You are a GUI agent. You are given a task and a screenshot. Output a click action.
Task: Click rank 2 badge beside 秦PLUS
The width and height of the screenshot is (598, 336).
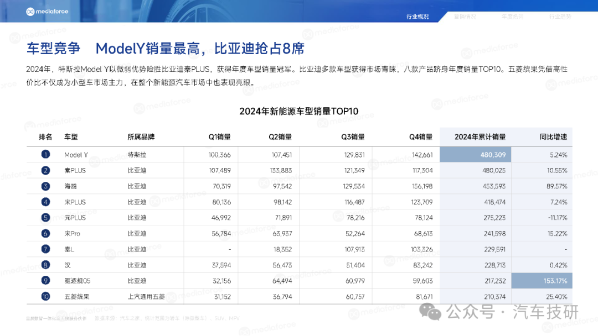click(45, 170)
